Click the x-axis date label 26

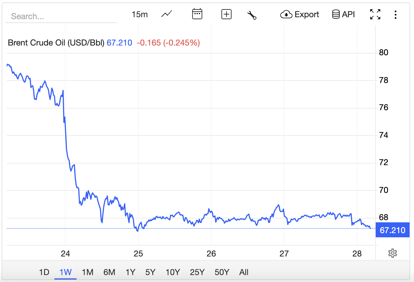[211, 254]
